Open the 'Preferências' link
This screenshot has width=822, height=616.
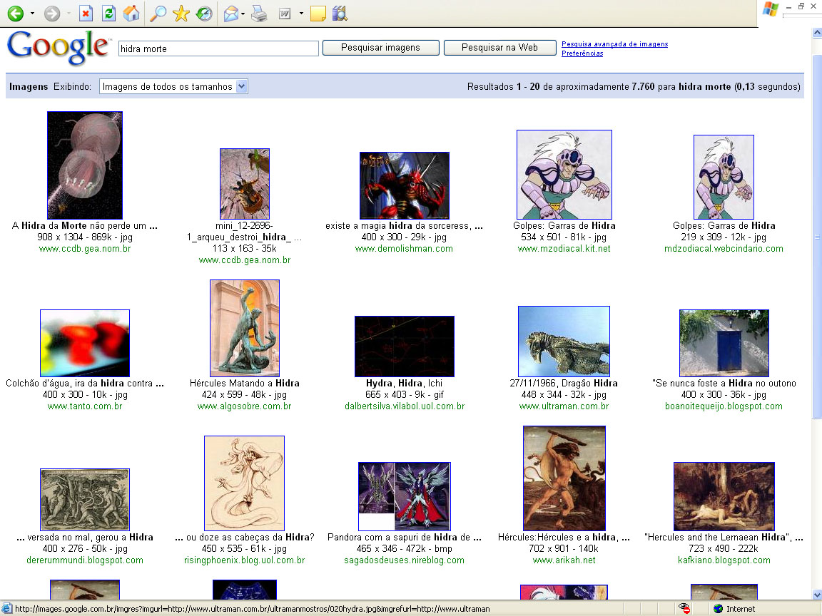click(582, 53)
